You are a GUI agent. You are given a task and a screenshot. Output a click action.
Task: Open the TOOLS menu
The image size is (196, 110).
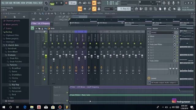35,3
